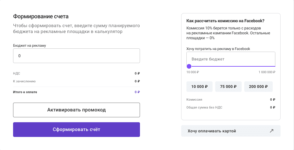Click into the "Введите бюджет" Facebook field

pos(231,59)
